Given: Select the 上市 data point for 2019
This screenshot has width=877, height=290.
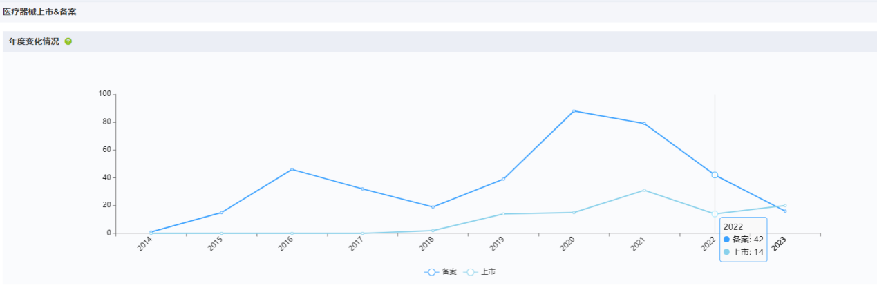Looking at the screenshot, I should pyautogui.click(x=503, y=213).
